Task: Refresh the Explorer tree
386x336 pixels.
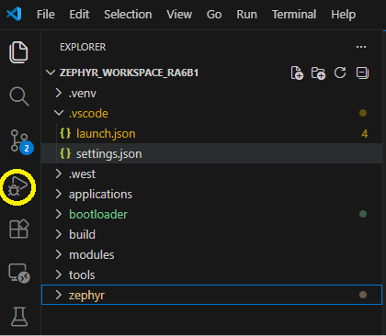Action: 340,73
